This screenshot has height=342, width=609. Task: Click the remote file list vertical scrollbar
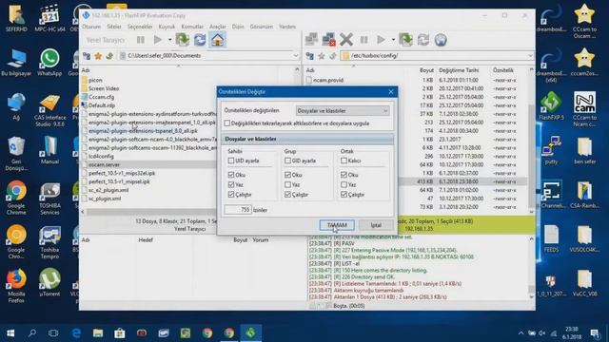(x=531, y=142)
